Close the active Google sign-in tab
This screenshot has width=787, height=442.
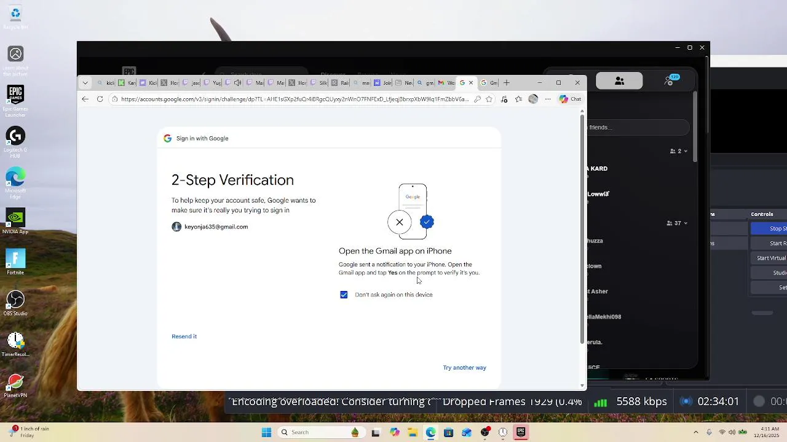[471, 83]
